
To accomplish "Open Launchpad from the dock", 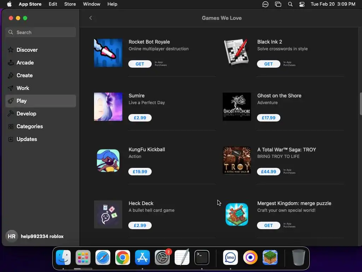I will [83, 257].
